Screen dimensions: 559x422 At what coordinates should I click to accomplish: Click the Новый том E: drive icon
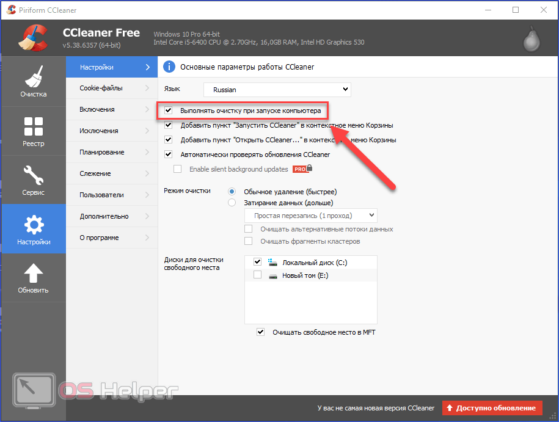[273, 276]
